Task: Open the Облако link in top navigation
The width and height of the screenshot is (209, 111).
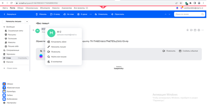Action: coord(20,8)
